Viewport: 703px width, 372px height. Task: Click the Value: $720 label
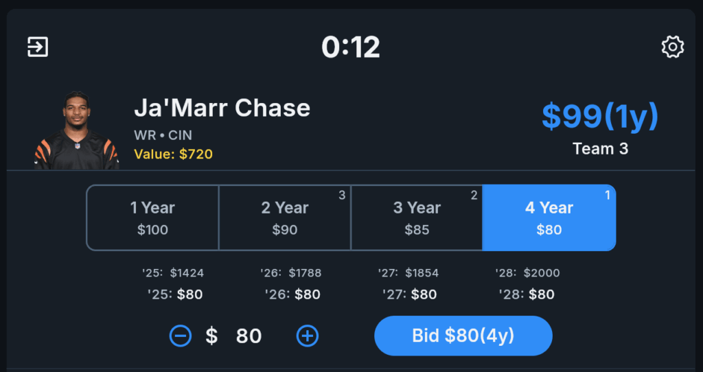(173, 154)
